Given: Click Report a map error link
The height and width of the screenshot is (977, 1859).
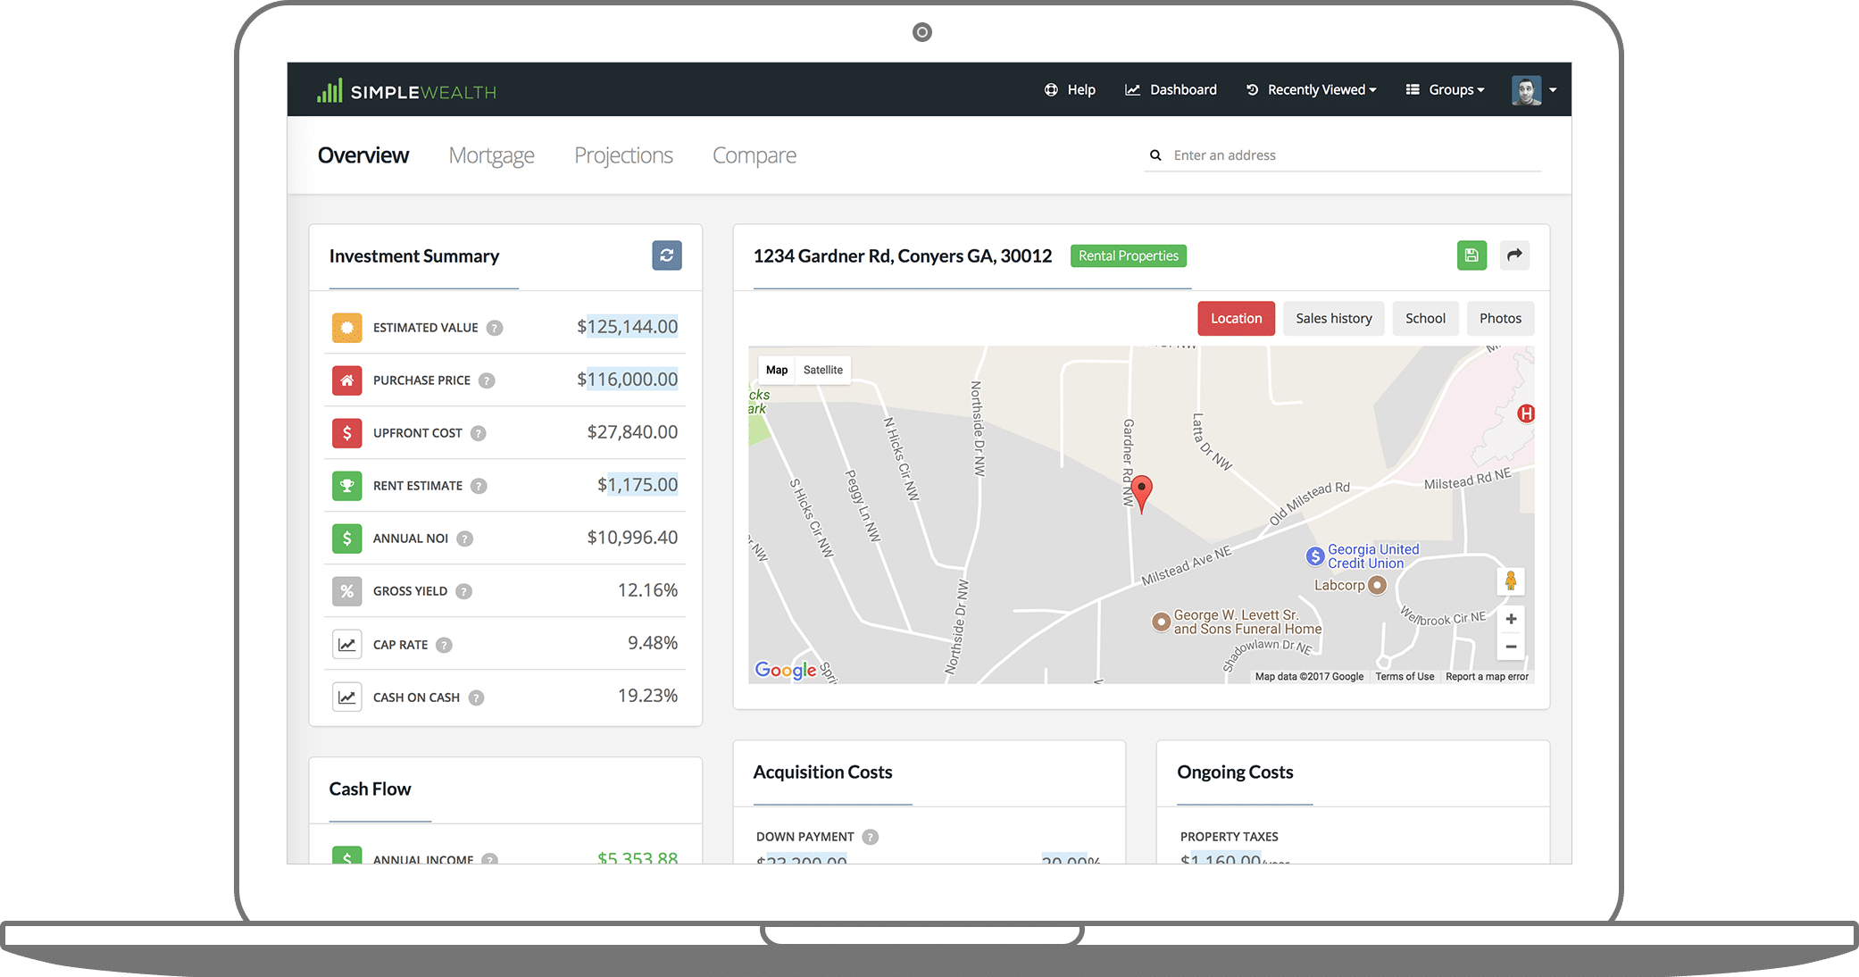Looking at the screenshot, I should pos(1487,677).
